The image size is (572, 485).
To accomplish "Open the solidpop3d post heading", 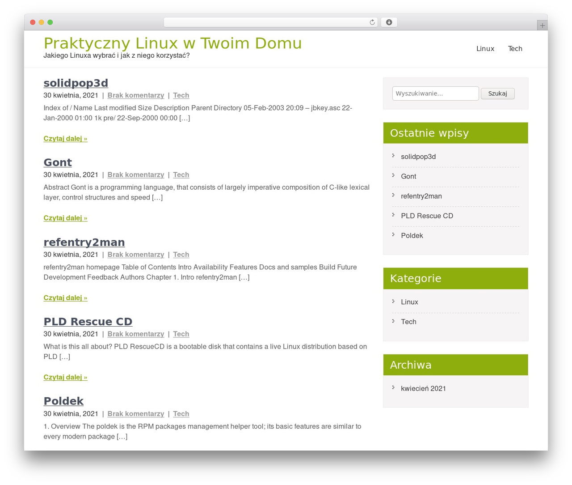I will pos(76,83).
